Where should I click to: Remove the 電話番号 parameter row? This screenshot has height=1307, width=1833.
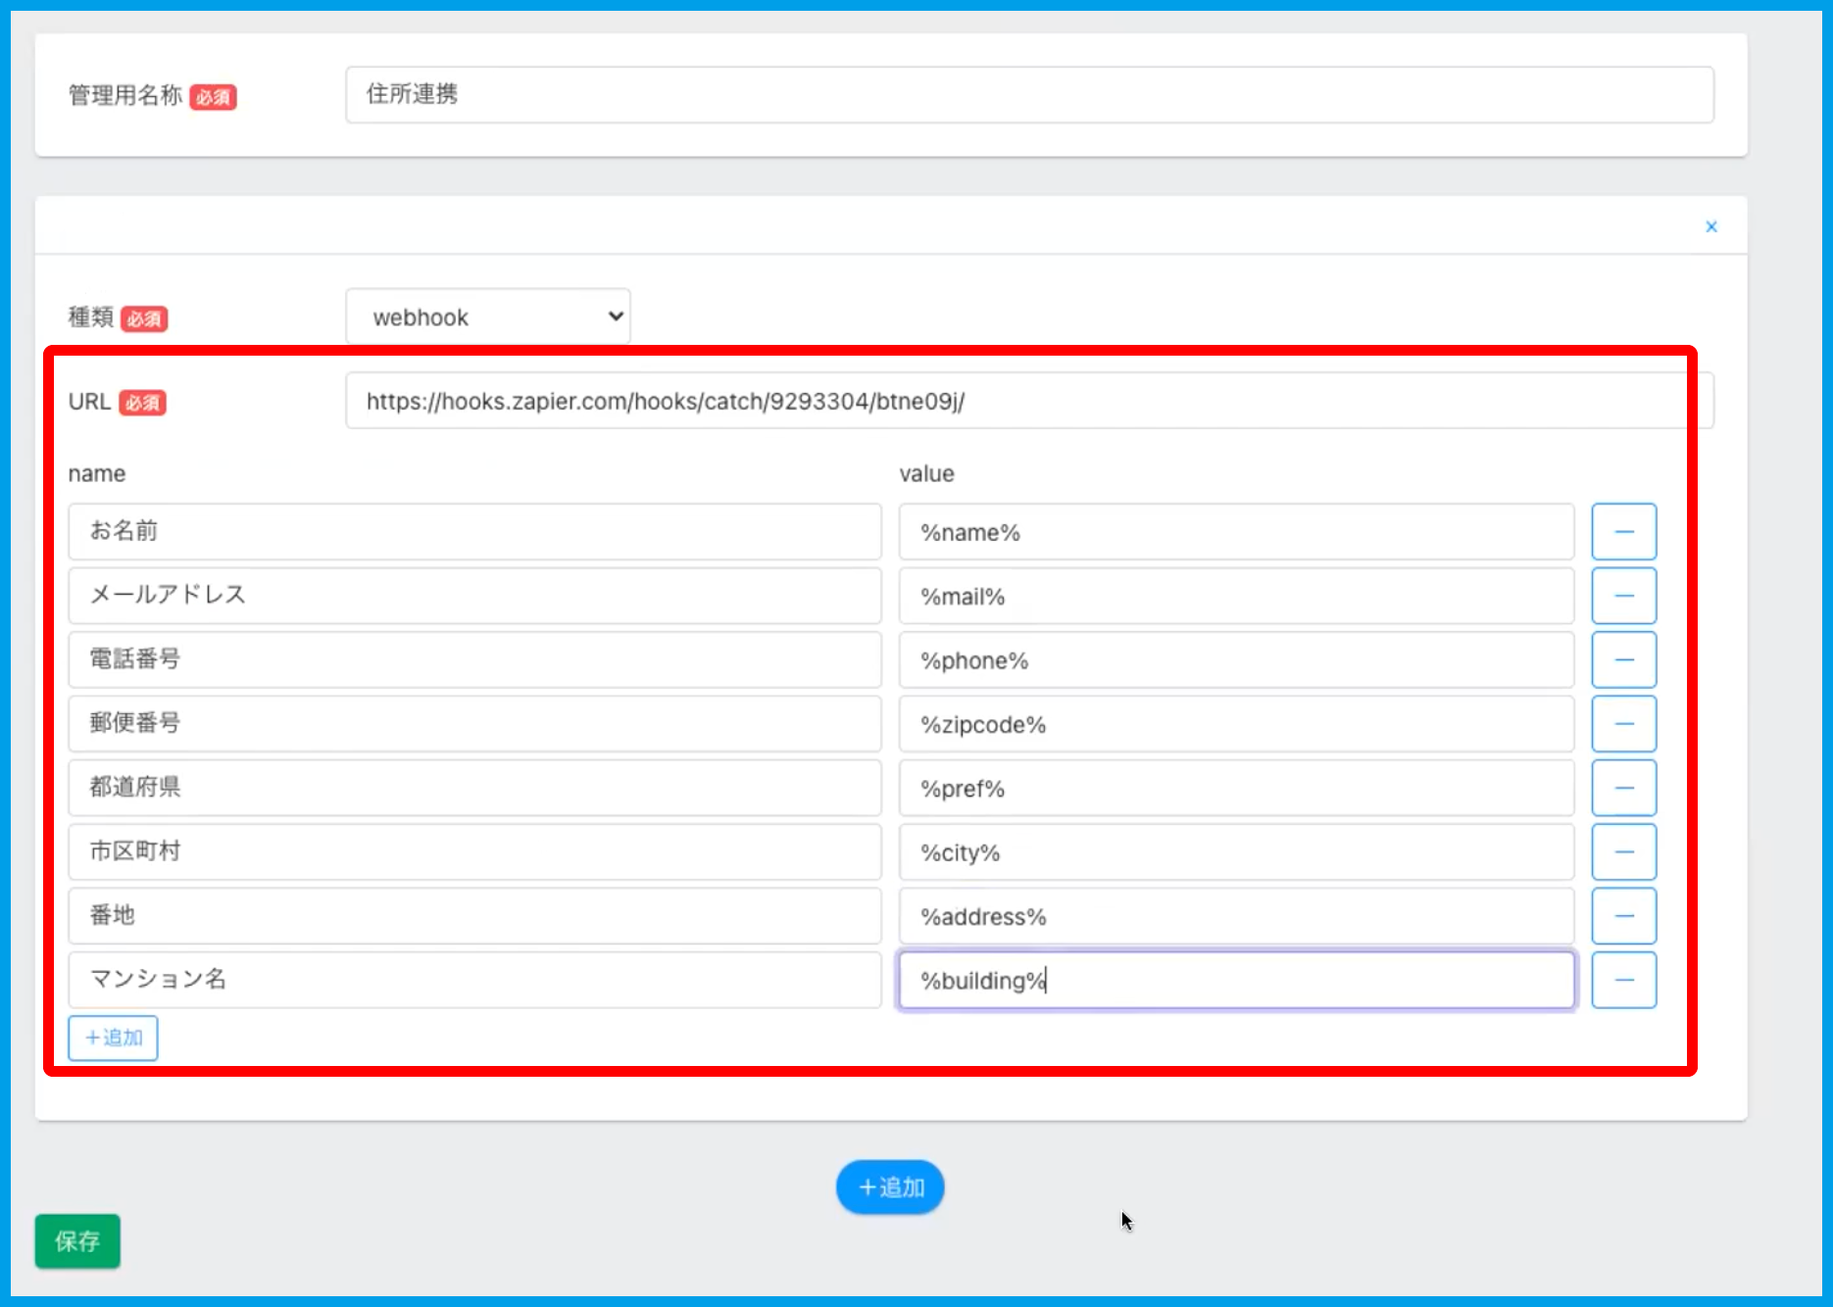tap(1623, 660)
